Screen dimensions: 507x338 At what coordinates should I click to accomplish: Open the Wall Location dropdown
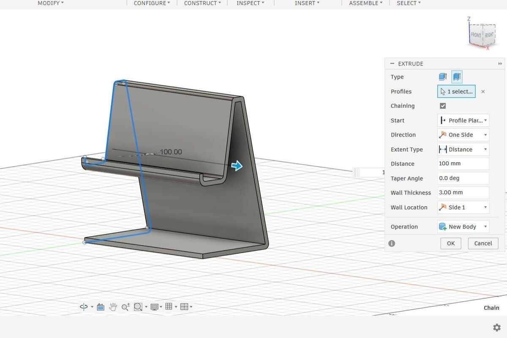point(463,207)
